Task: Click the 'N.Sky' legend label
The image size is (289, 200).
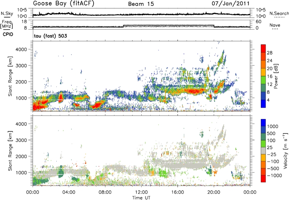Action: click(x=7, y=13)
